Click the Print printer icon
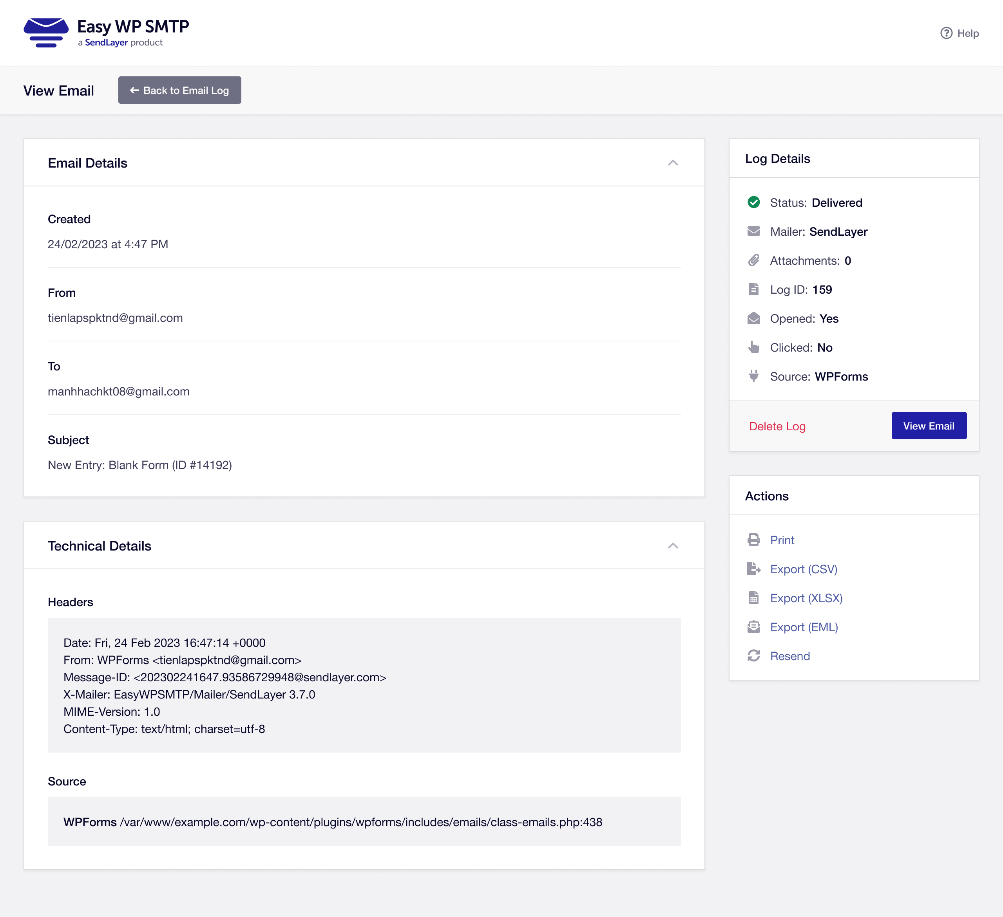This screenshot has height=917, width=1003. [753, 540]
